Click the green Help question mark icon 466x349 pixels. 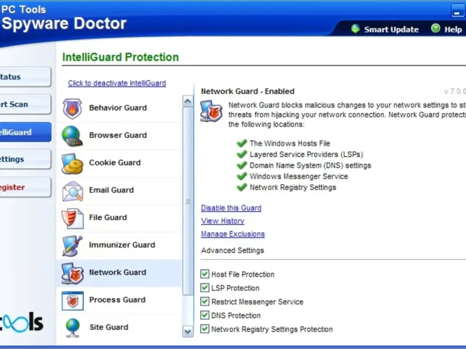(x=435, y=29)
